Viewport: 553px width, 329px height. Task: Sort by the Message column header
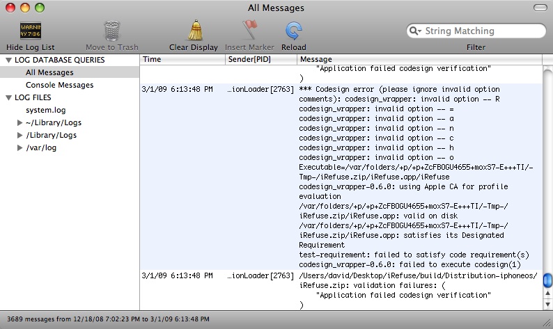pos(419,59)
